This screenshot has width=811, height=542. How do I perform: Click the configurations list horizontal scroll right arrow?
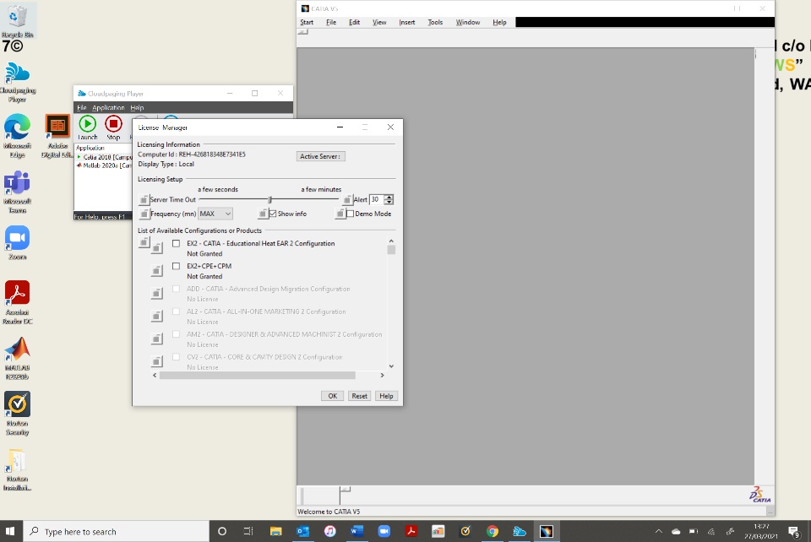[382, 375]
